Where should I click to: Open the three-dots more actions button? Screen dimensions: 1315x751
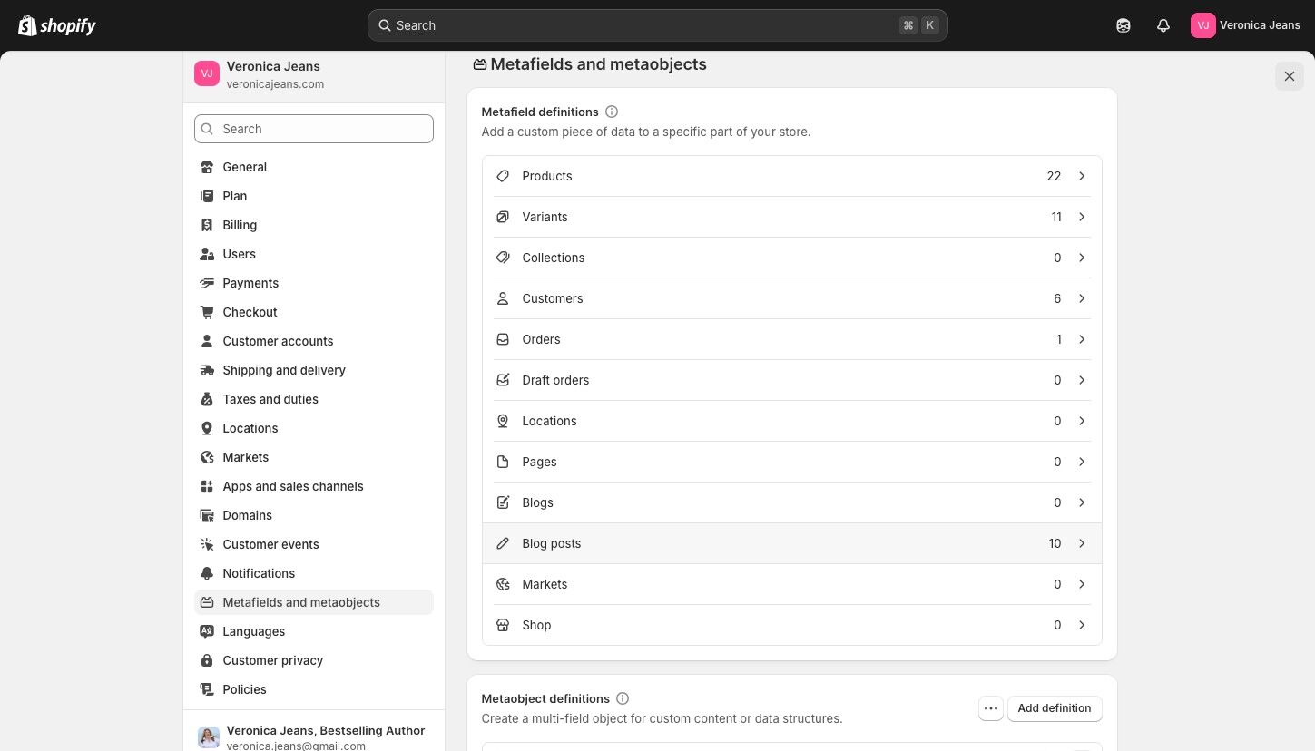pyautogui.click(x=991, y=708)
